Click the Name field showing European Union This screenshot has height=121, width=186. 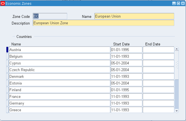pos(134,16)
